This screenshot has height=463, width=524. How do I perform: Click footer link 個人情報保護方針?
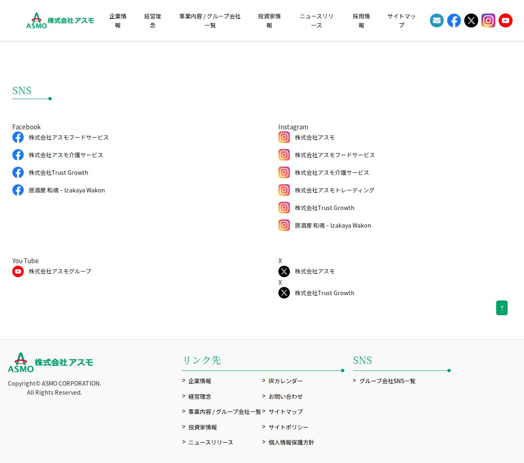point(291,443)
